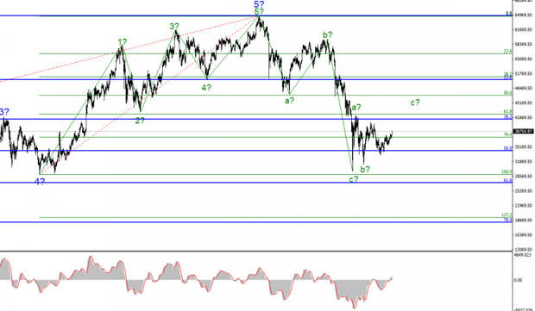Viewport: 535px width, 311px height.
Task: Click the 0.00 indicator scale value
Action: point(518,280)
